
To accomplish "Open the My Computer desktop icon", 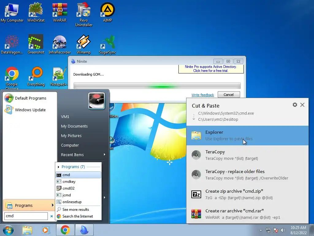I will point(12,12).
